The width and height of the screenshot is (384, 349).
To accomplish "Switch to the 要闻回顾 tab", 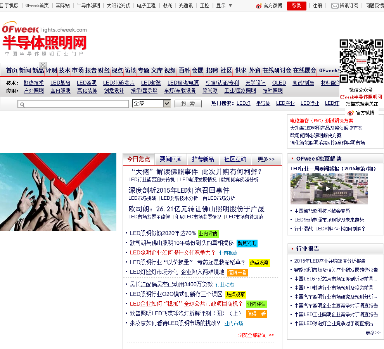I will click(171, 159).
